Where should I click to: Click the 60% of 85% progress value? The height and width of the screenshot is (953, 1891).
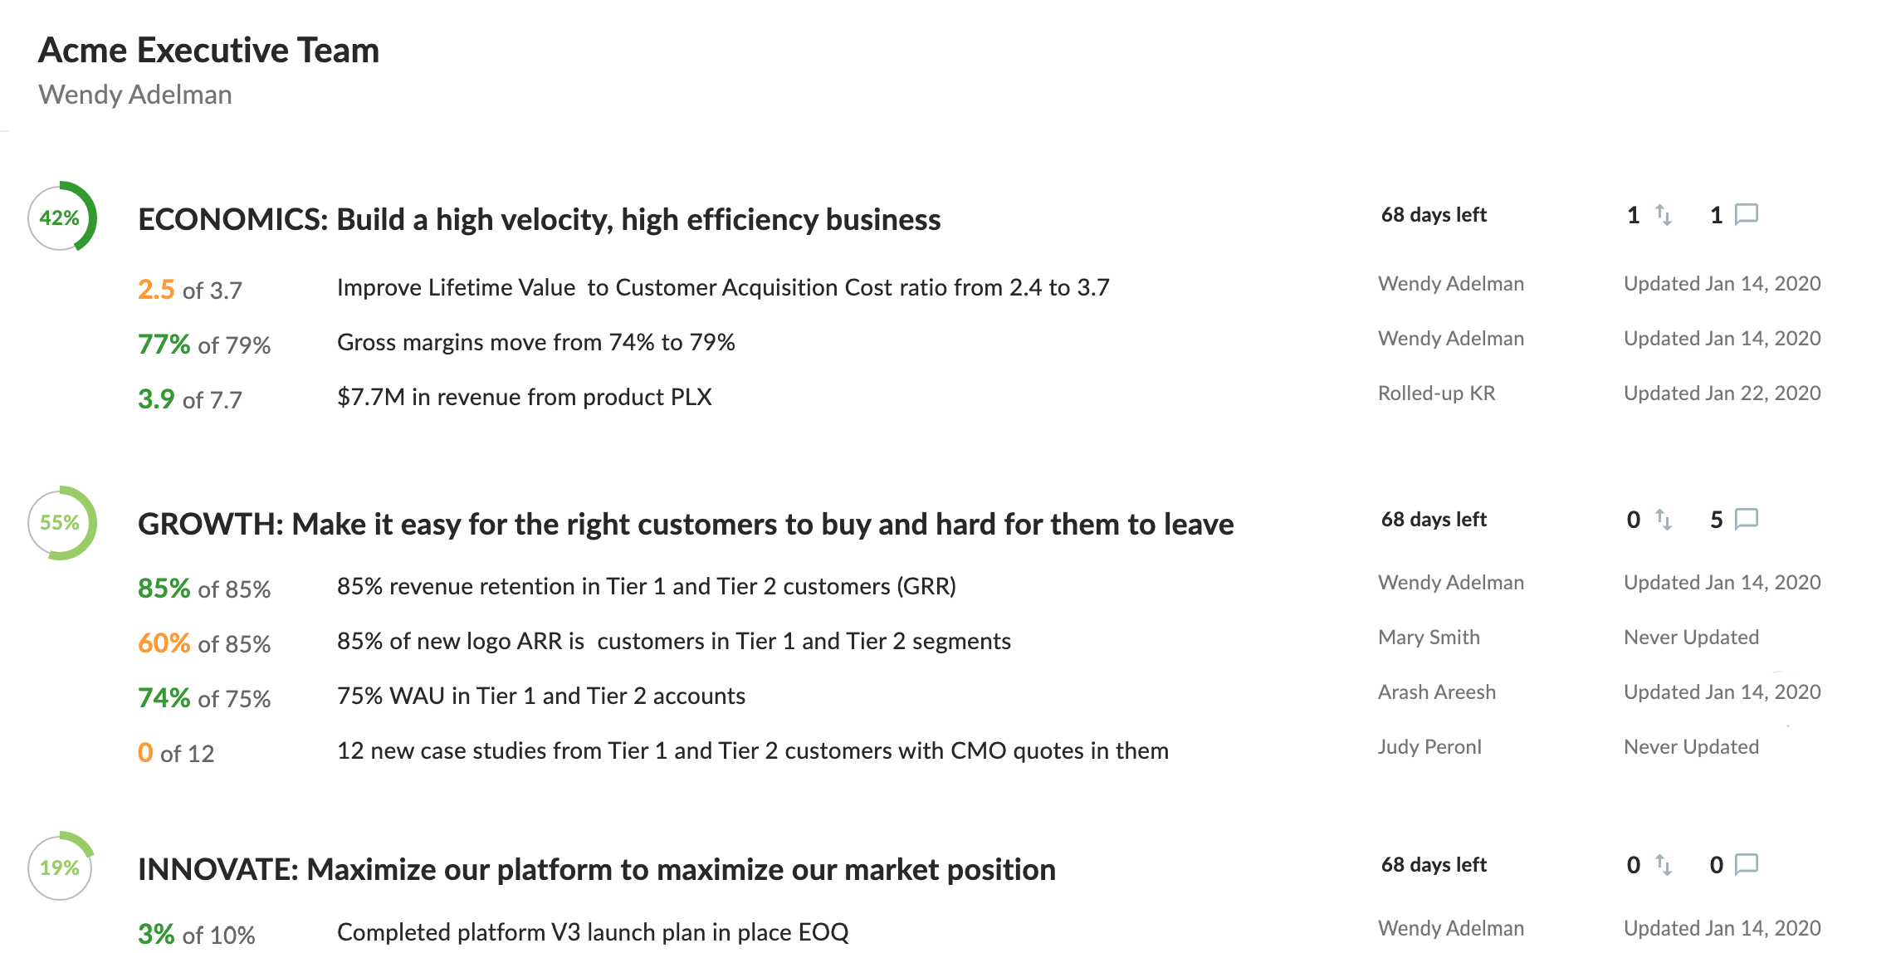pyautogui.click(x=204, y=643)
